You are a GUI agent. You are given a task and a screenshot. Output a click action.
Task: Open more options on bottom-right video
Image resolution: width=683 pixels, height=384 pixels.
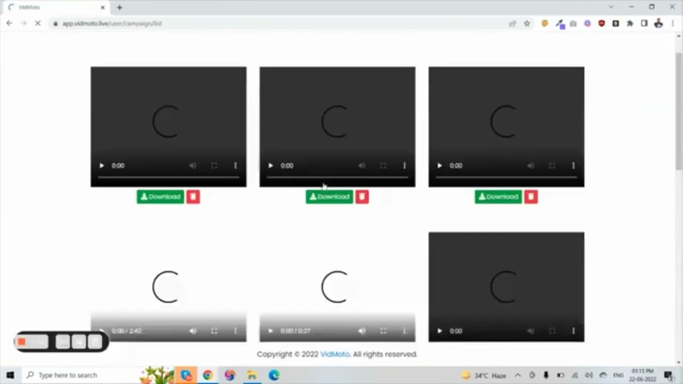tap(573, 331)
